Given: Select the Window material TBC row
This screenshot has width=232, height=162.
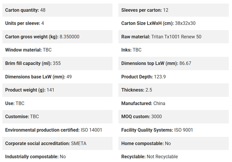Looking at the screenshot, I should pos(57,50).
